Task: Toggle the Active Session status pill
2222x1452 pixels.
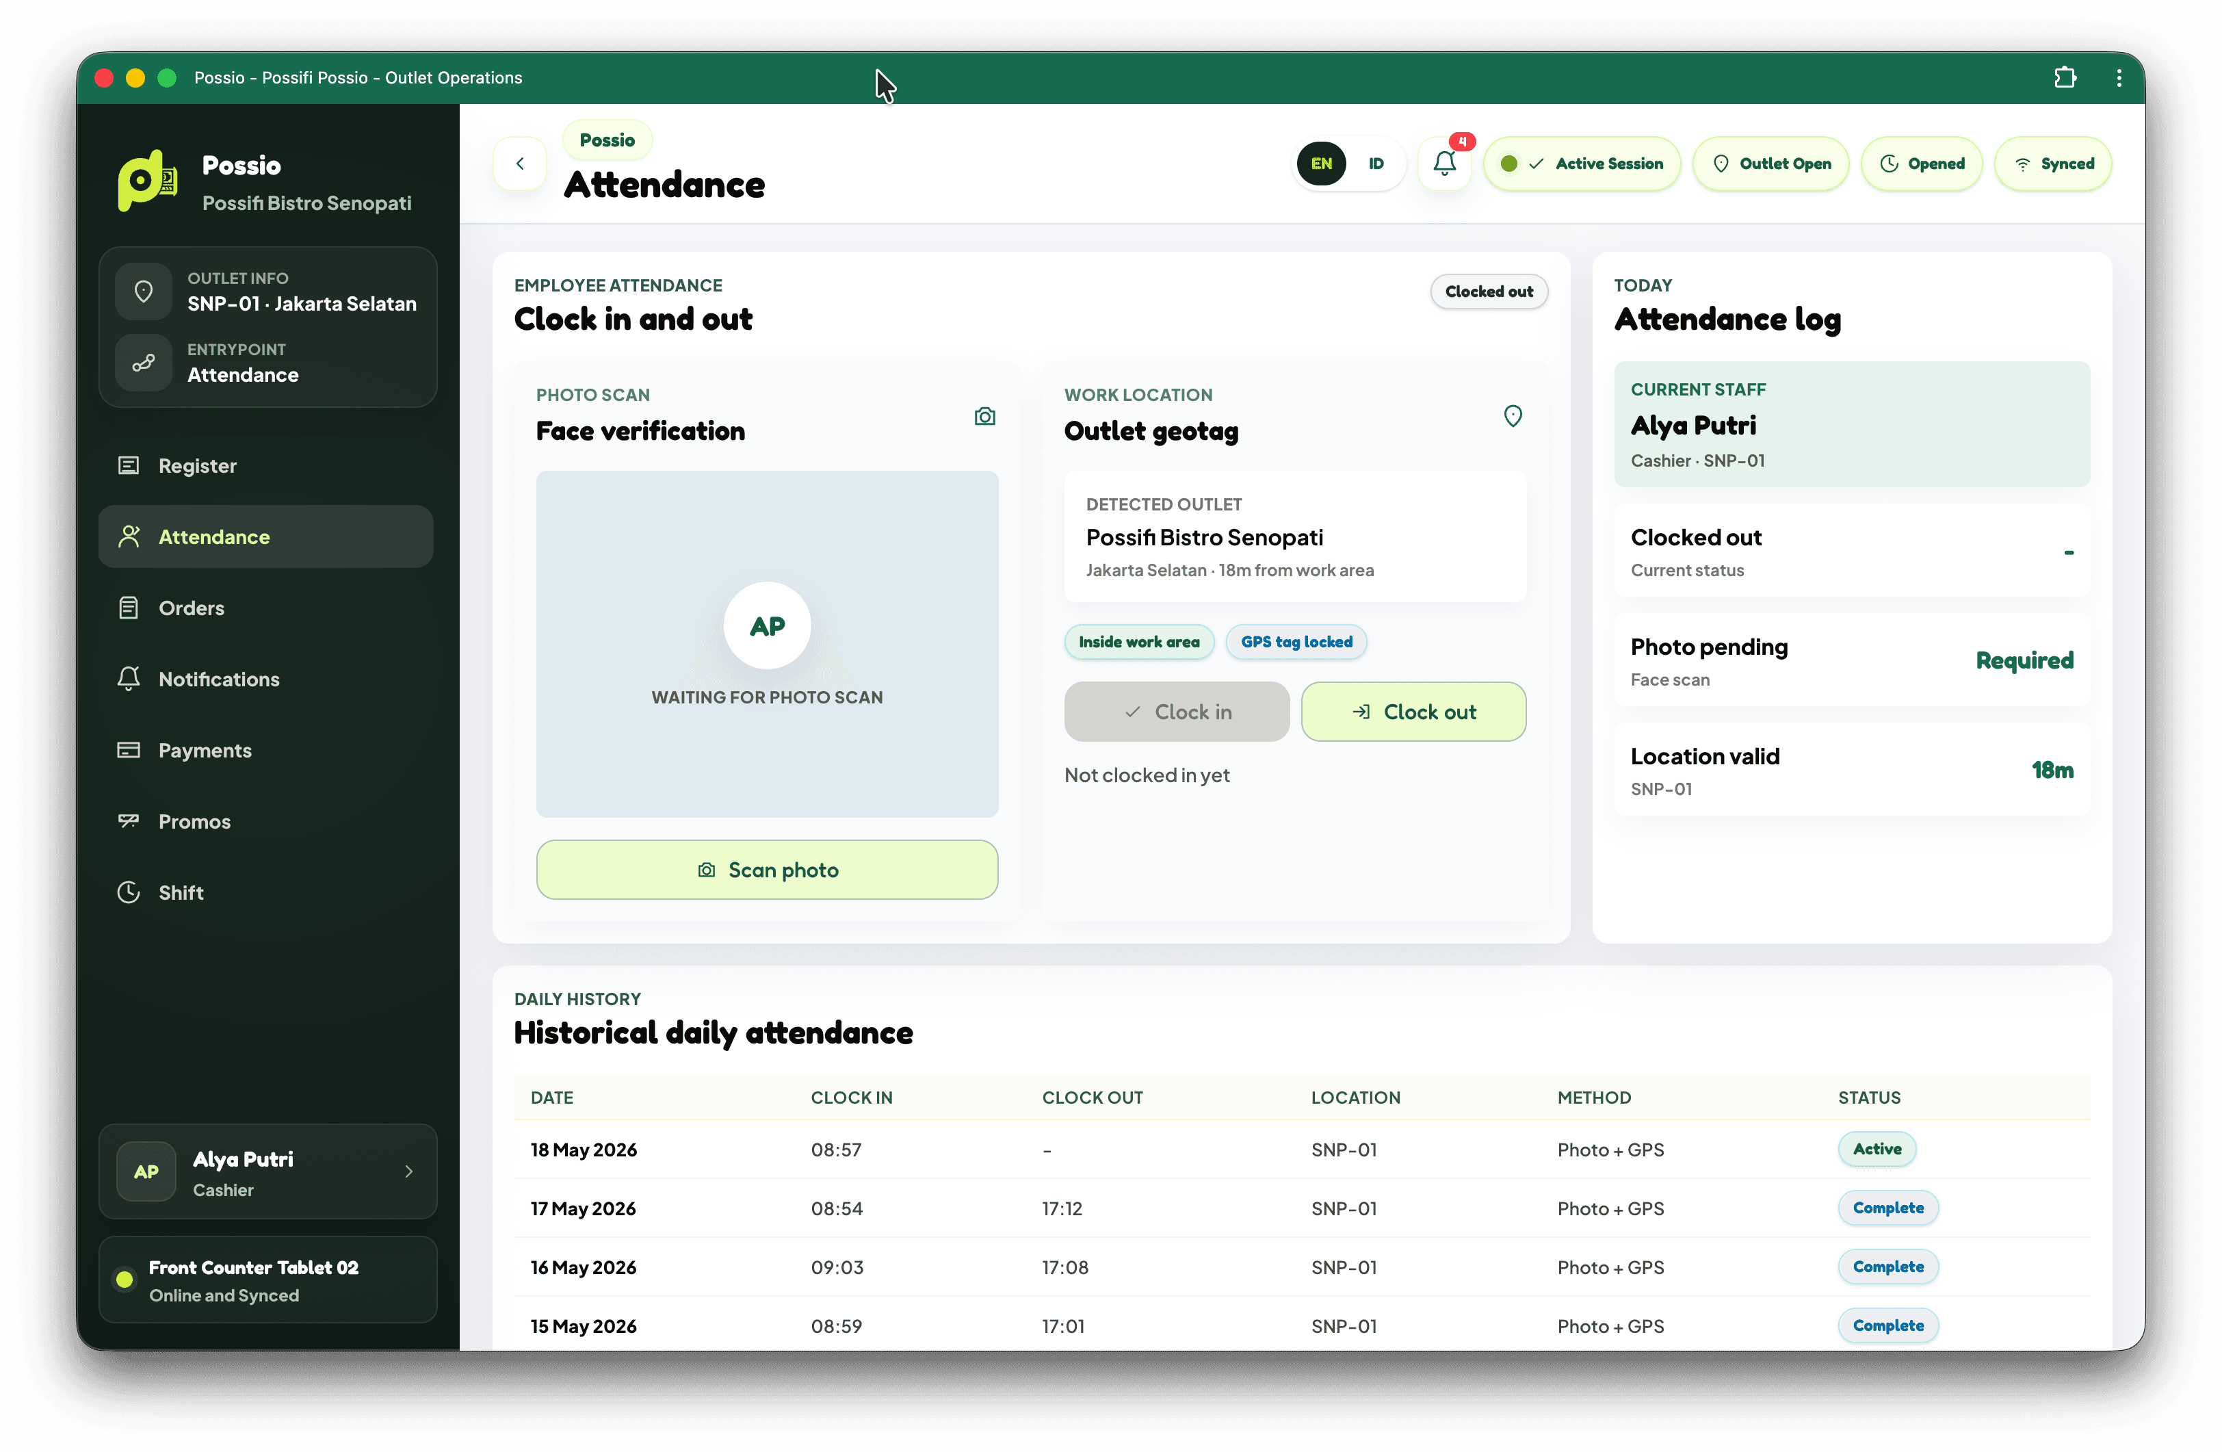Action: [x=1582, y=164]
